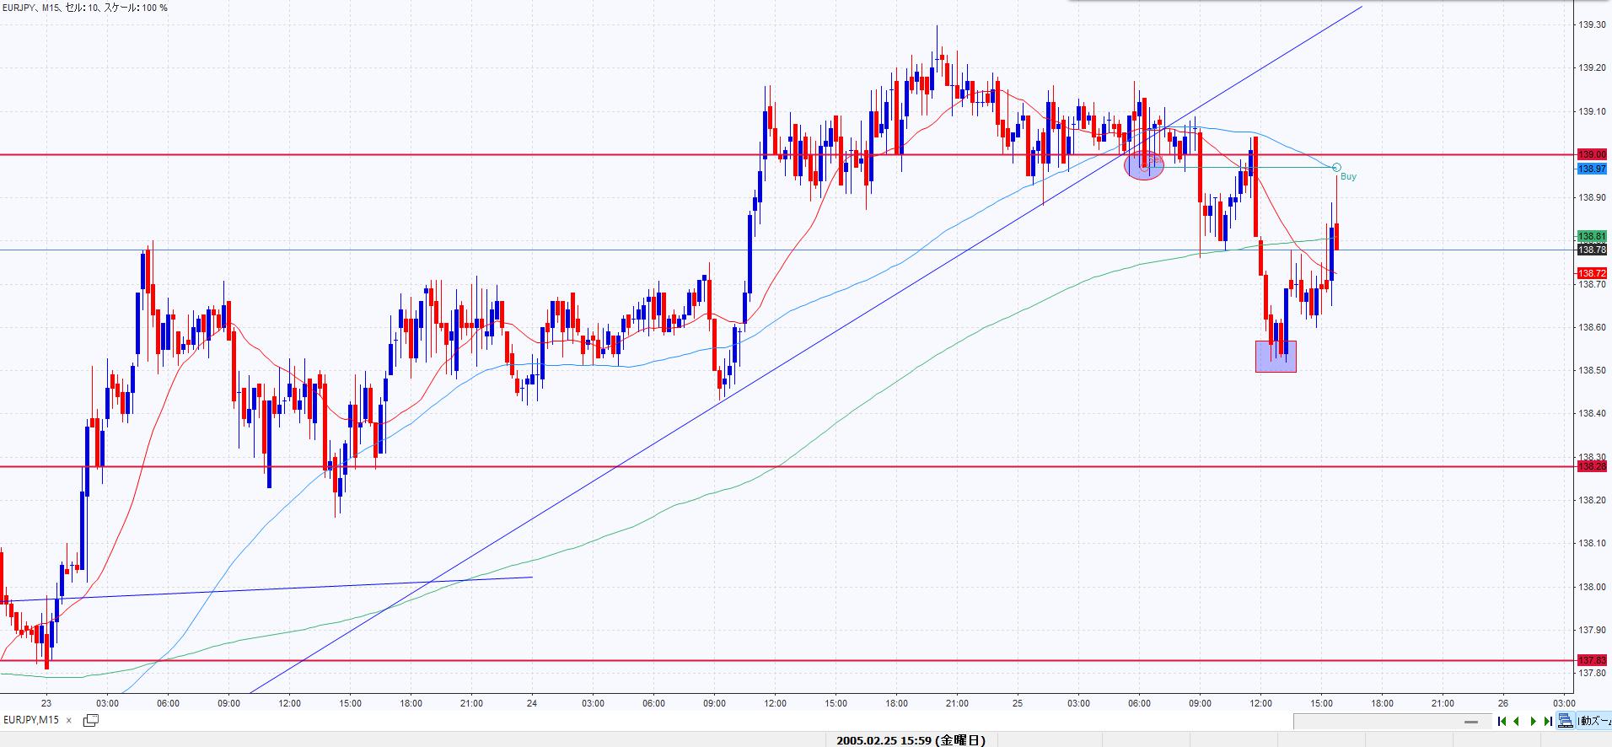
Task: Click the 139.00 red price label
Action: 1592,155
